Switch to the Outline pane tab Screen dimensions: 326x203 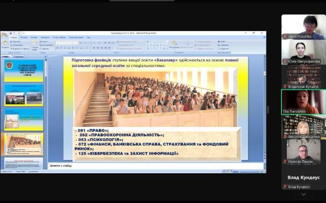pyautogui.click(x=19, y=56)
